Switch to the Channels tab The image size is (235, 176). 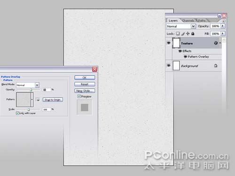point(188,21)
